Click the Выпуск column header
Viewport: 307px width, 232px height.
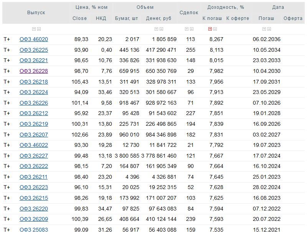[x=36, y=13]
